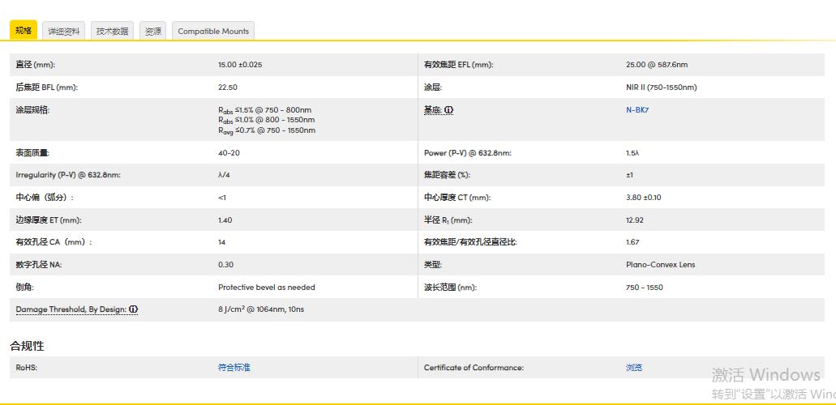Click the 25.00 @ 587.6nm EFL value
This screenshot has height=405, width=836.
(x=656, y=65)
